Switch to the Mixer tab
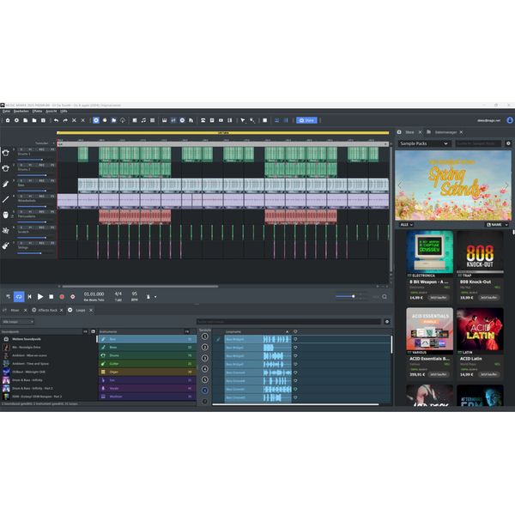515x515 pixels. [15, 311]
